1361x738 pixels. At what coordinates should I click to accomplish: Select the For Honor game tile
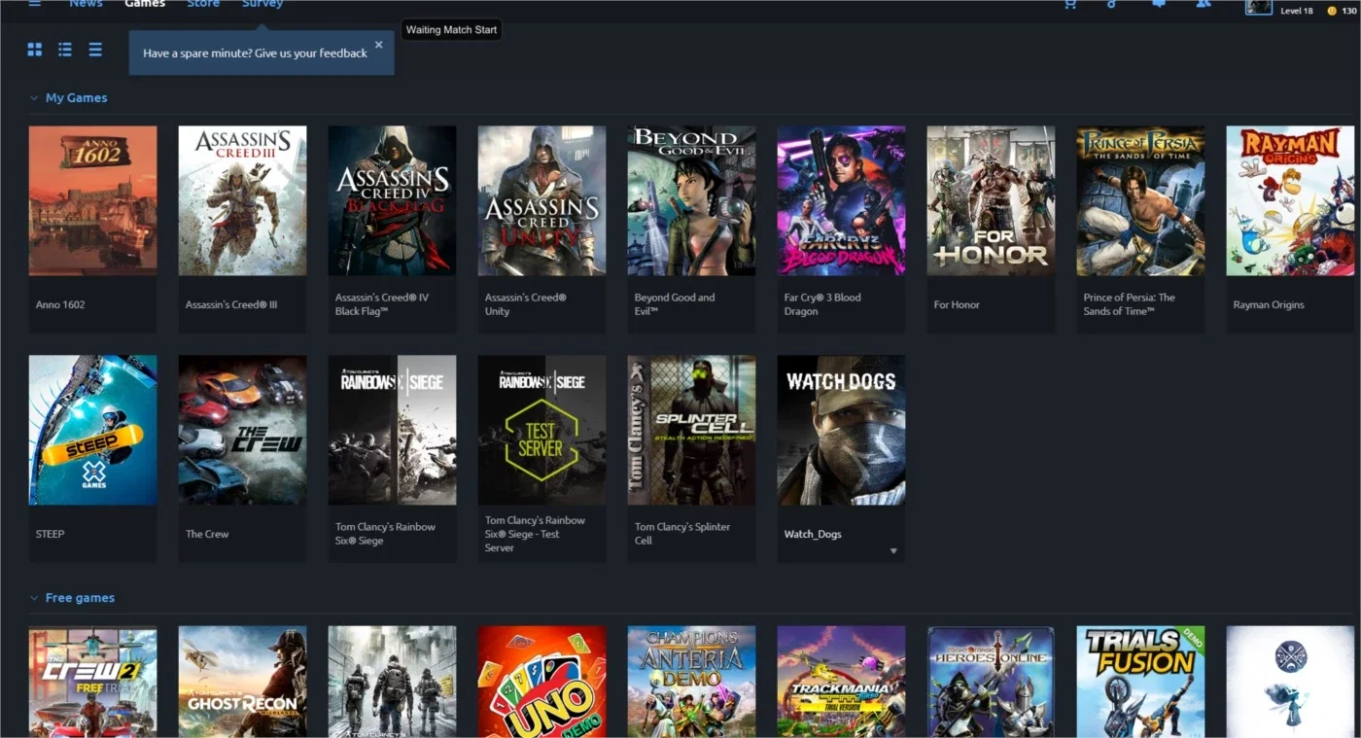point(991,229)
